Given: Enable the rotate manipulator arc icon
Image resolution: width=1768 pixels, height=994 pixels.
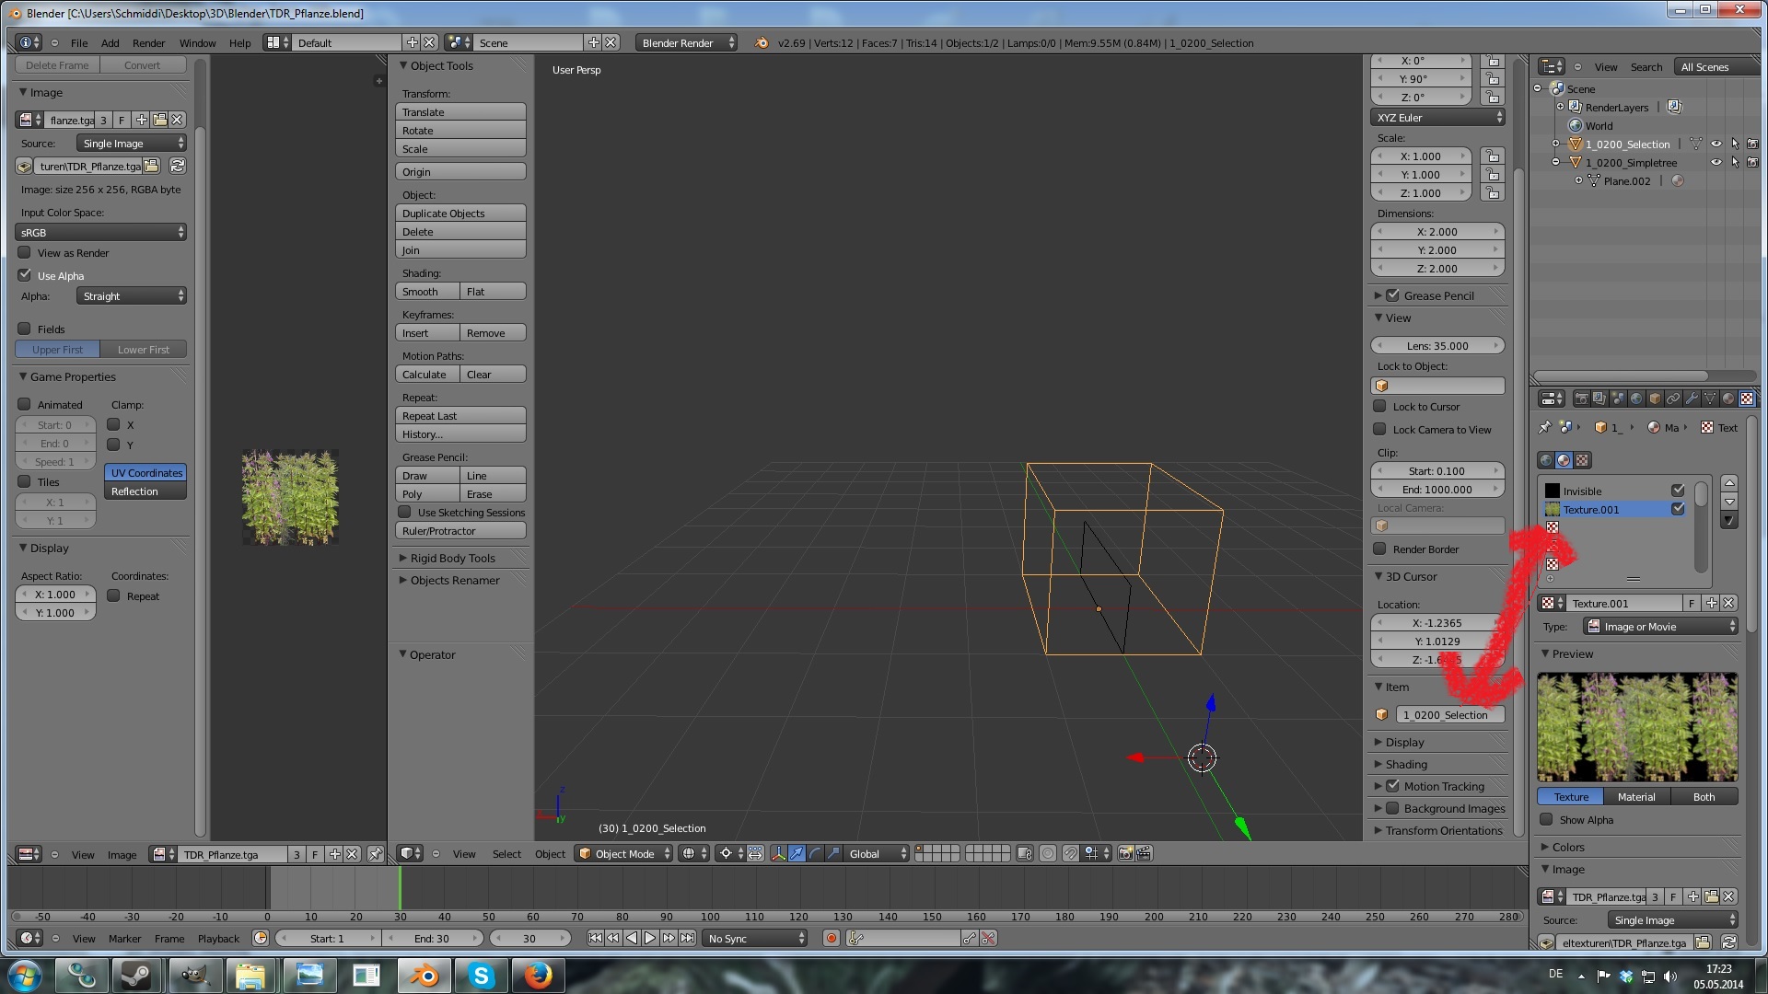Looking at the screenshot, I should (x=815, y=853).
